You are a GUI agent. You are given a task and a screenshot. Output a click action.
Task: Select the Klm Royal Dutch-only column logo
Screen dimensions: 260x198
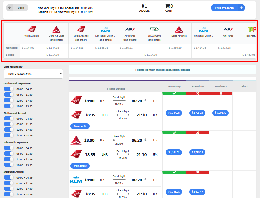203,30
